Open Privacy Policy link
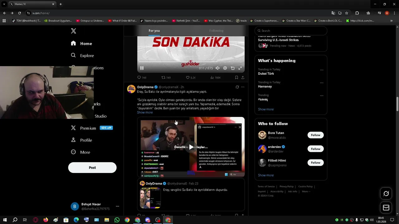This screenshot has width=399, height=224. tap(286, 186)
